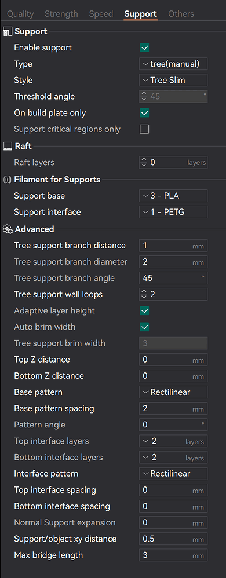Click the Support base label
The height and width of the screenshot is (578, 226).
click(x=39, y=196)
